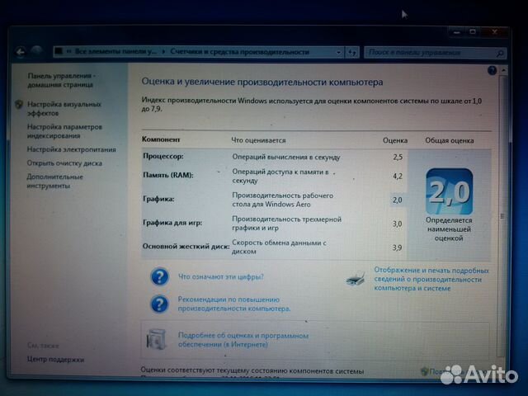Maximize the control panel window

[473, 32]
